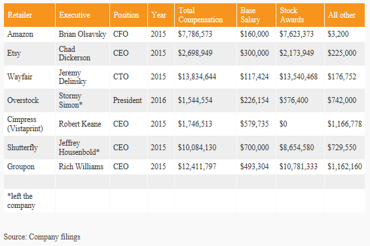
Task: Click the Retailer column header
Action: coord(29,15)
